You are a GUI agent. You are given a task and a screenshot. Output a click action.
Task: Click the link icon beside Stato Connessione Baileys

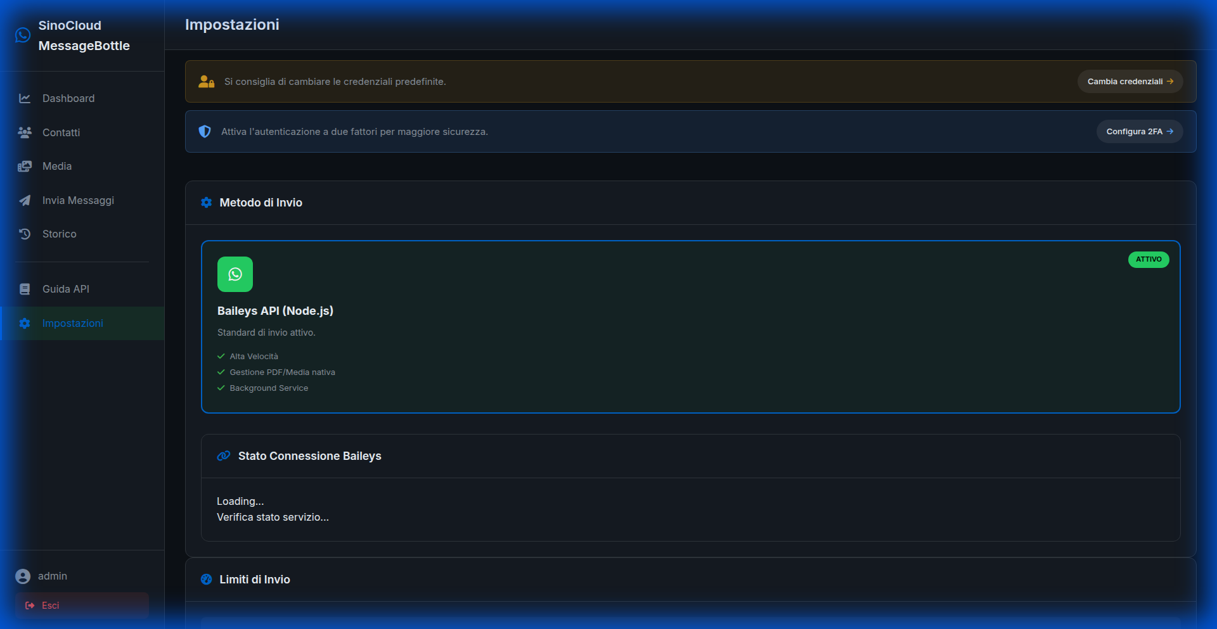[x=223, y=456]
